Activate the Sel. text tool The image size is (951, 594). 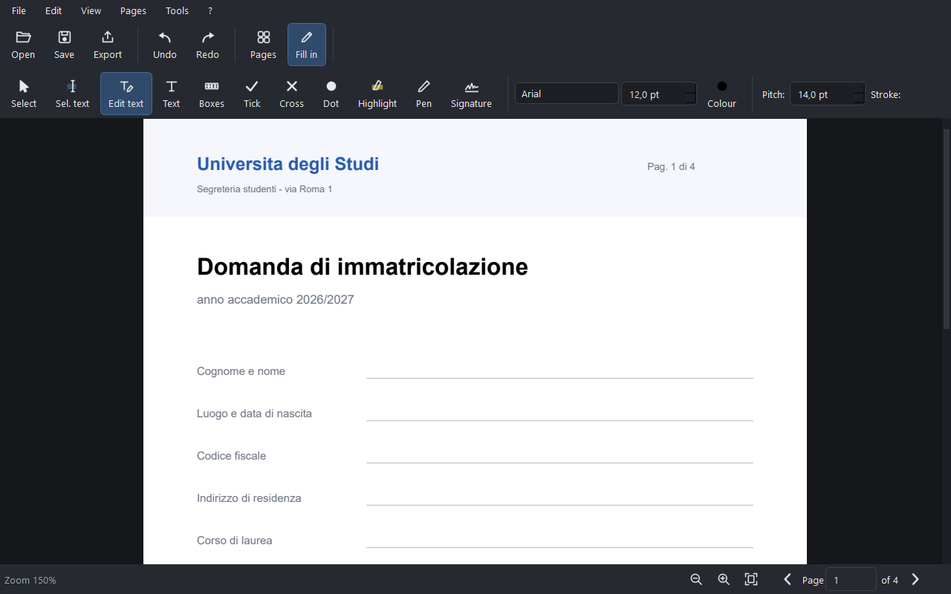pos(72,94)
